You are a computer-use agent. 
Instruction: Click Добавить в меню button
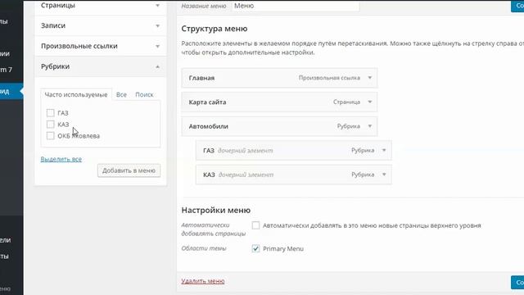click(x=129, y=170)
